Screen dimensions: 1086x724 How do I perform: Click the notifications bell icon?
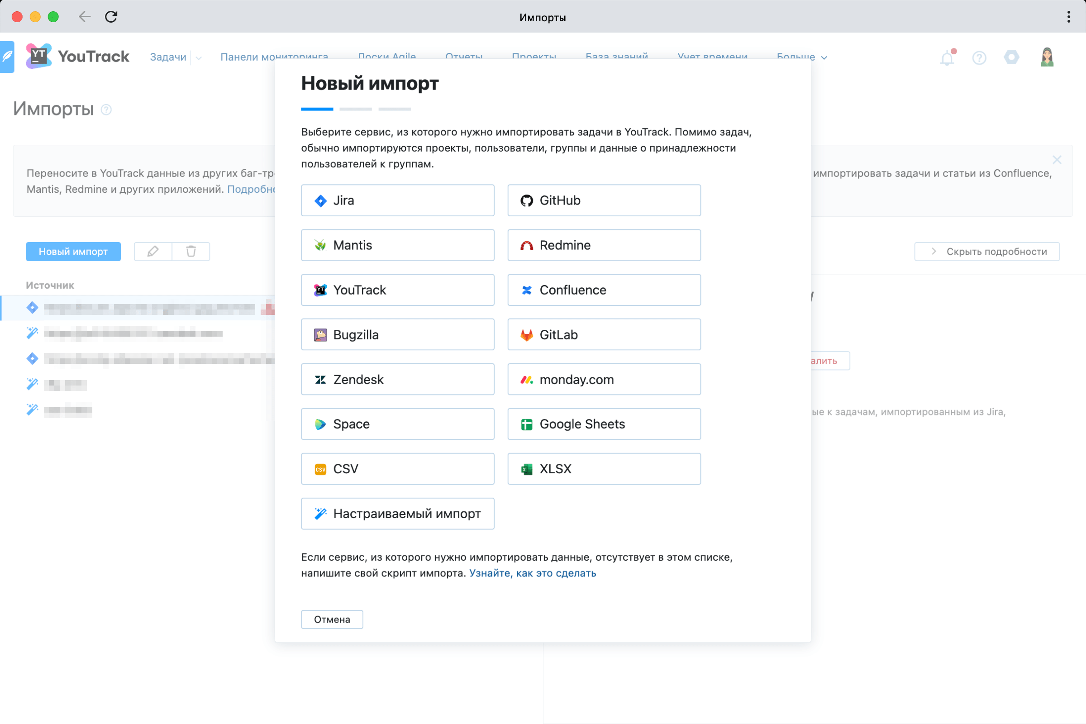click(x=947, y=58)
